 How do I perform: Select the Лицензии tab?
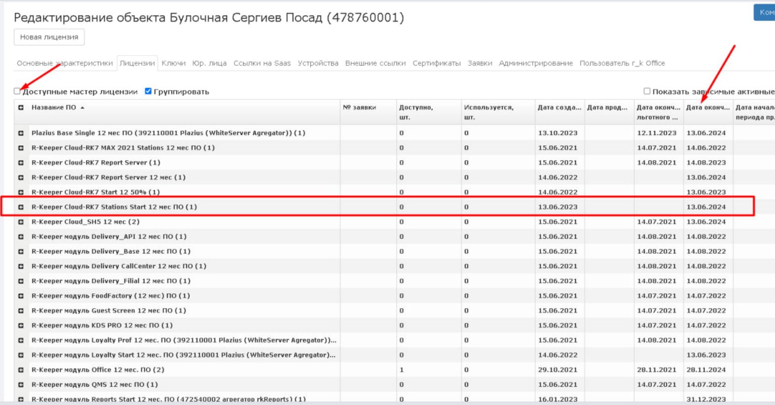pos(137,63)
